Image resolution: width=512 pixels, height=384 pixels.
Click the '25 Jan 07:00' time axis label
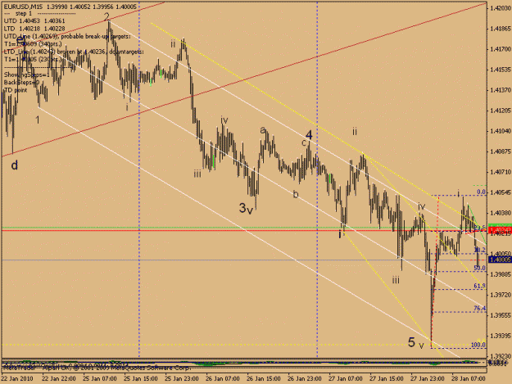coord(100,379)
